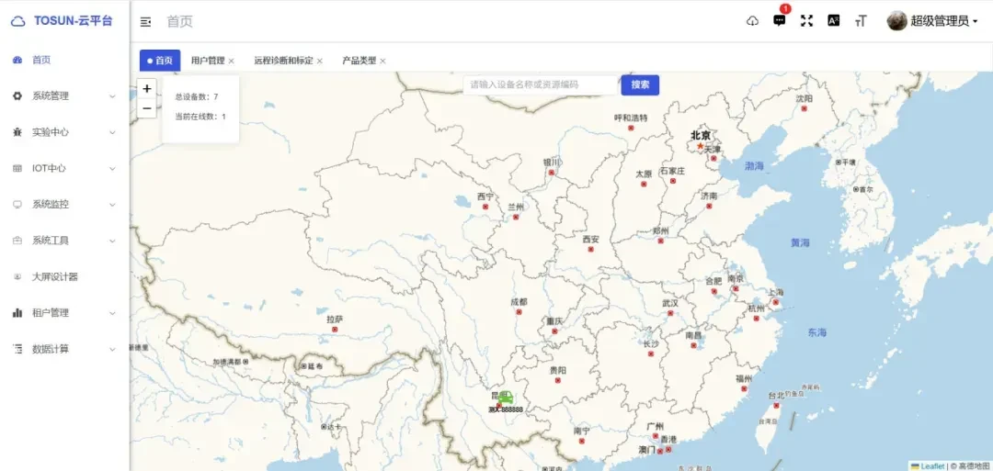Viewport: 993px width, 471px height.
Task: Click the 当前在线数：1 statistic
Action: (x=200, y=117)
